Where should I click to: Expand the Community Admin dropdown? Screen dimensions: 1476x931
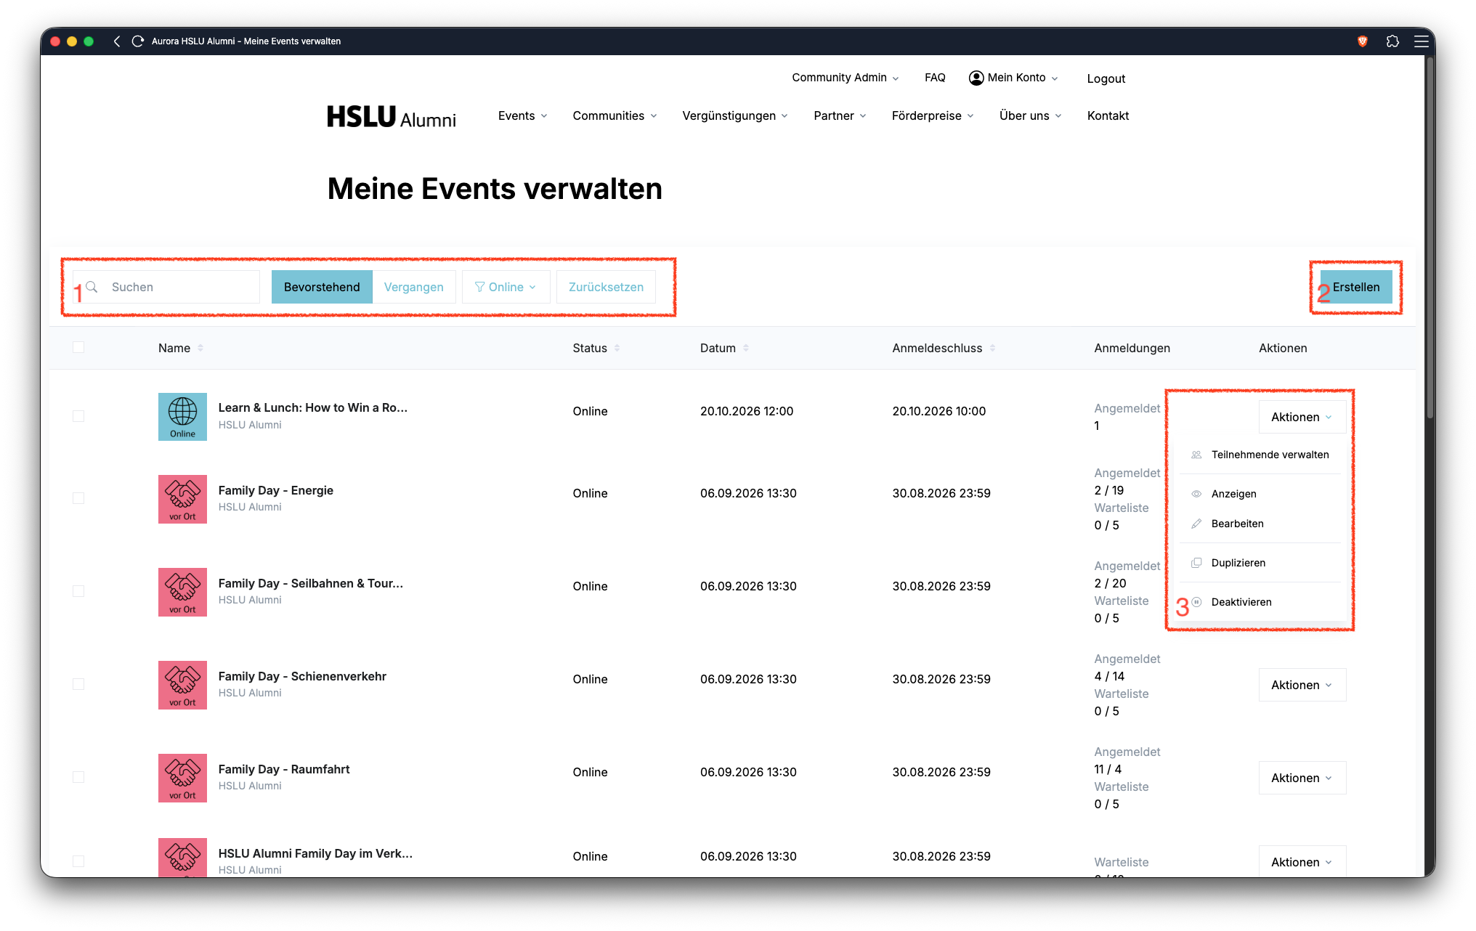click(x=845, y=78)
